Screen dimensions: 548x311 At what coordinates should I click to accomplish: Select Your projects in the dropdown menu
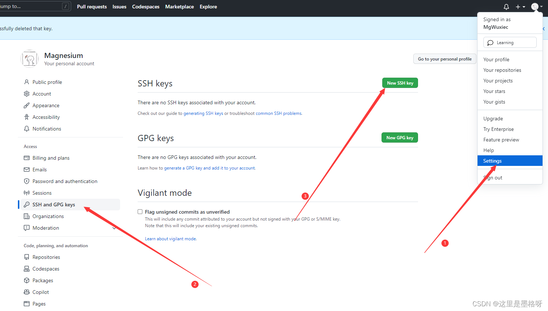510,81
